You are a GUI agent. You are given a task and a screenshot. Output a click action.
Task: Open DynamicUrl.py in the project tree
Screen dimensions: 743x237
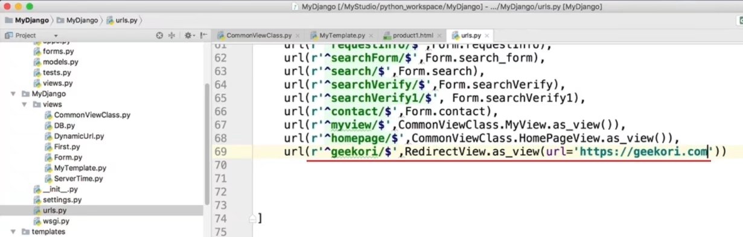[x=78, y=137]
